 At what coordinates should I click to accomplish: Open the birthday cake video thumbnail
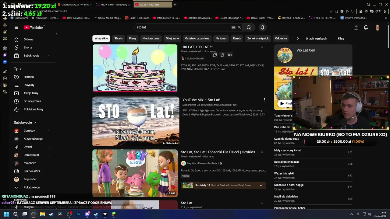coord(135,68)
